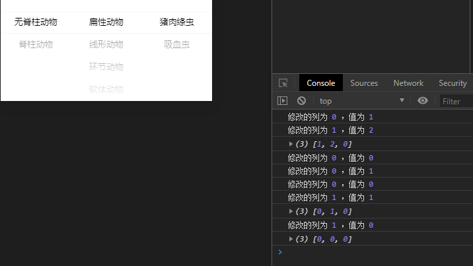Screen dimensions: 473x266
Task: Switch to the Console tab
Action: pyautogui.click(x=320, y=83)
